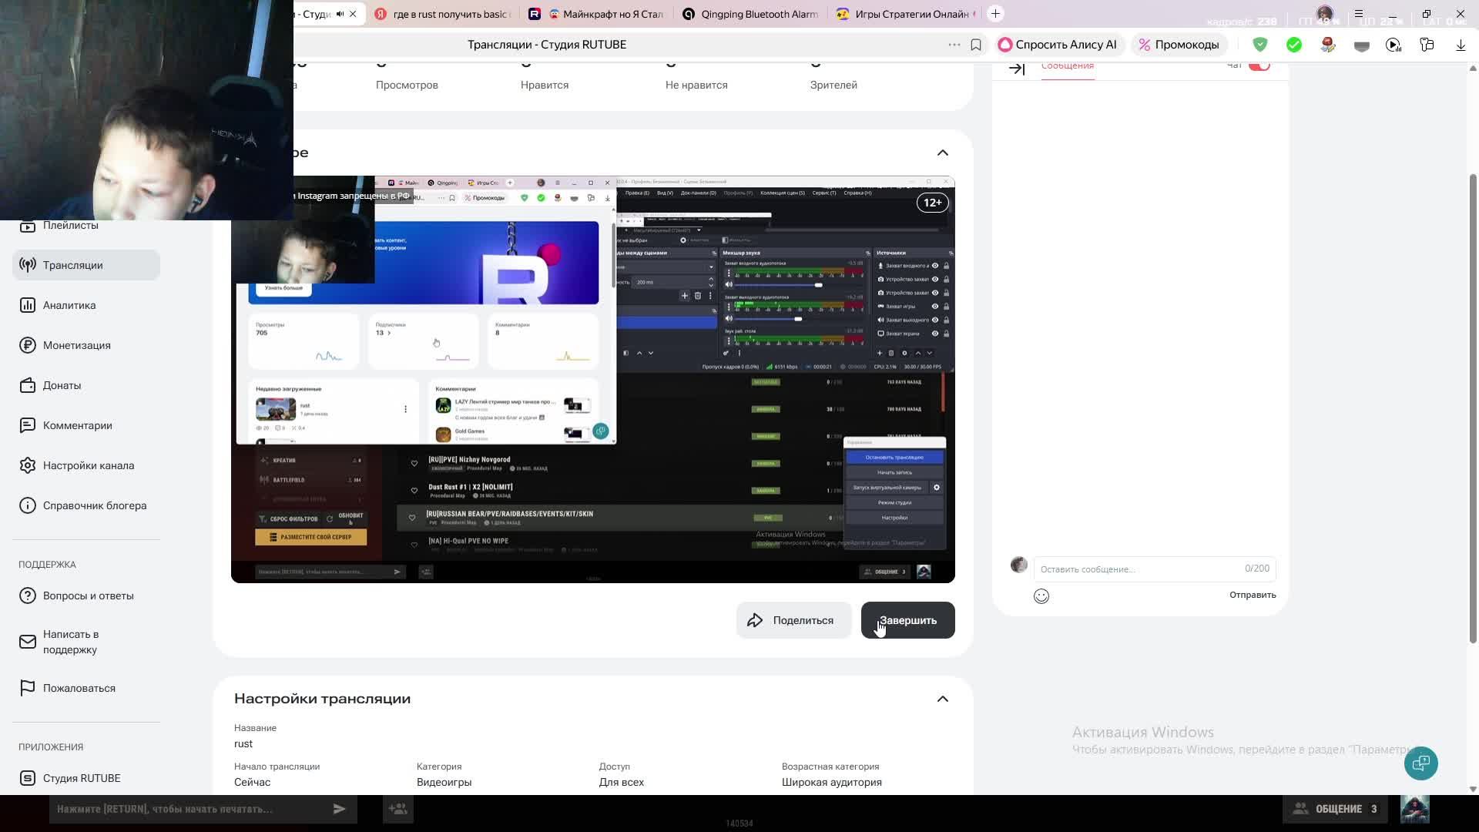Click the group people icon in game bar
This screenshot has width=1479, height=832.
pyautogui.click(x=398, y=809)
